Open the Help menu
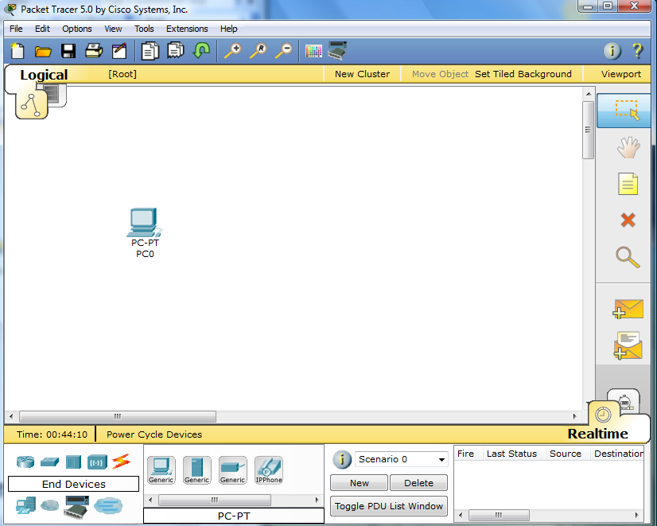 point(229,29)
